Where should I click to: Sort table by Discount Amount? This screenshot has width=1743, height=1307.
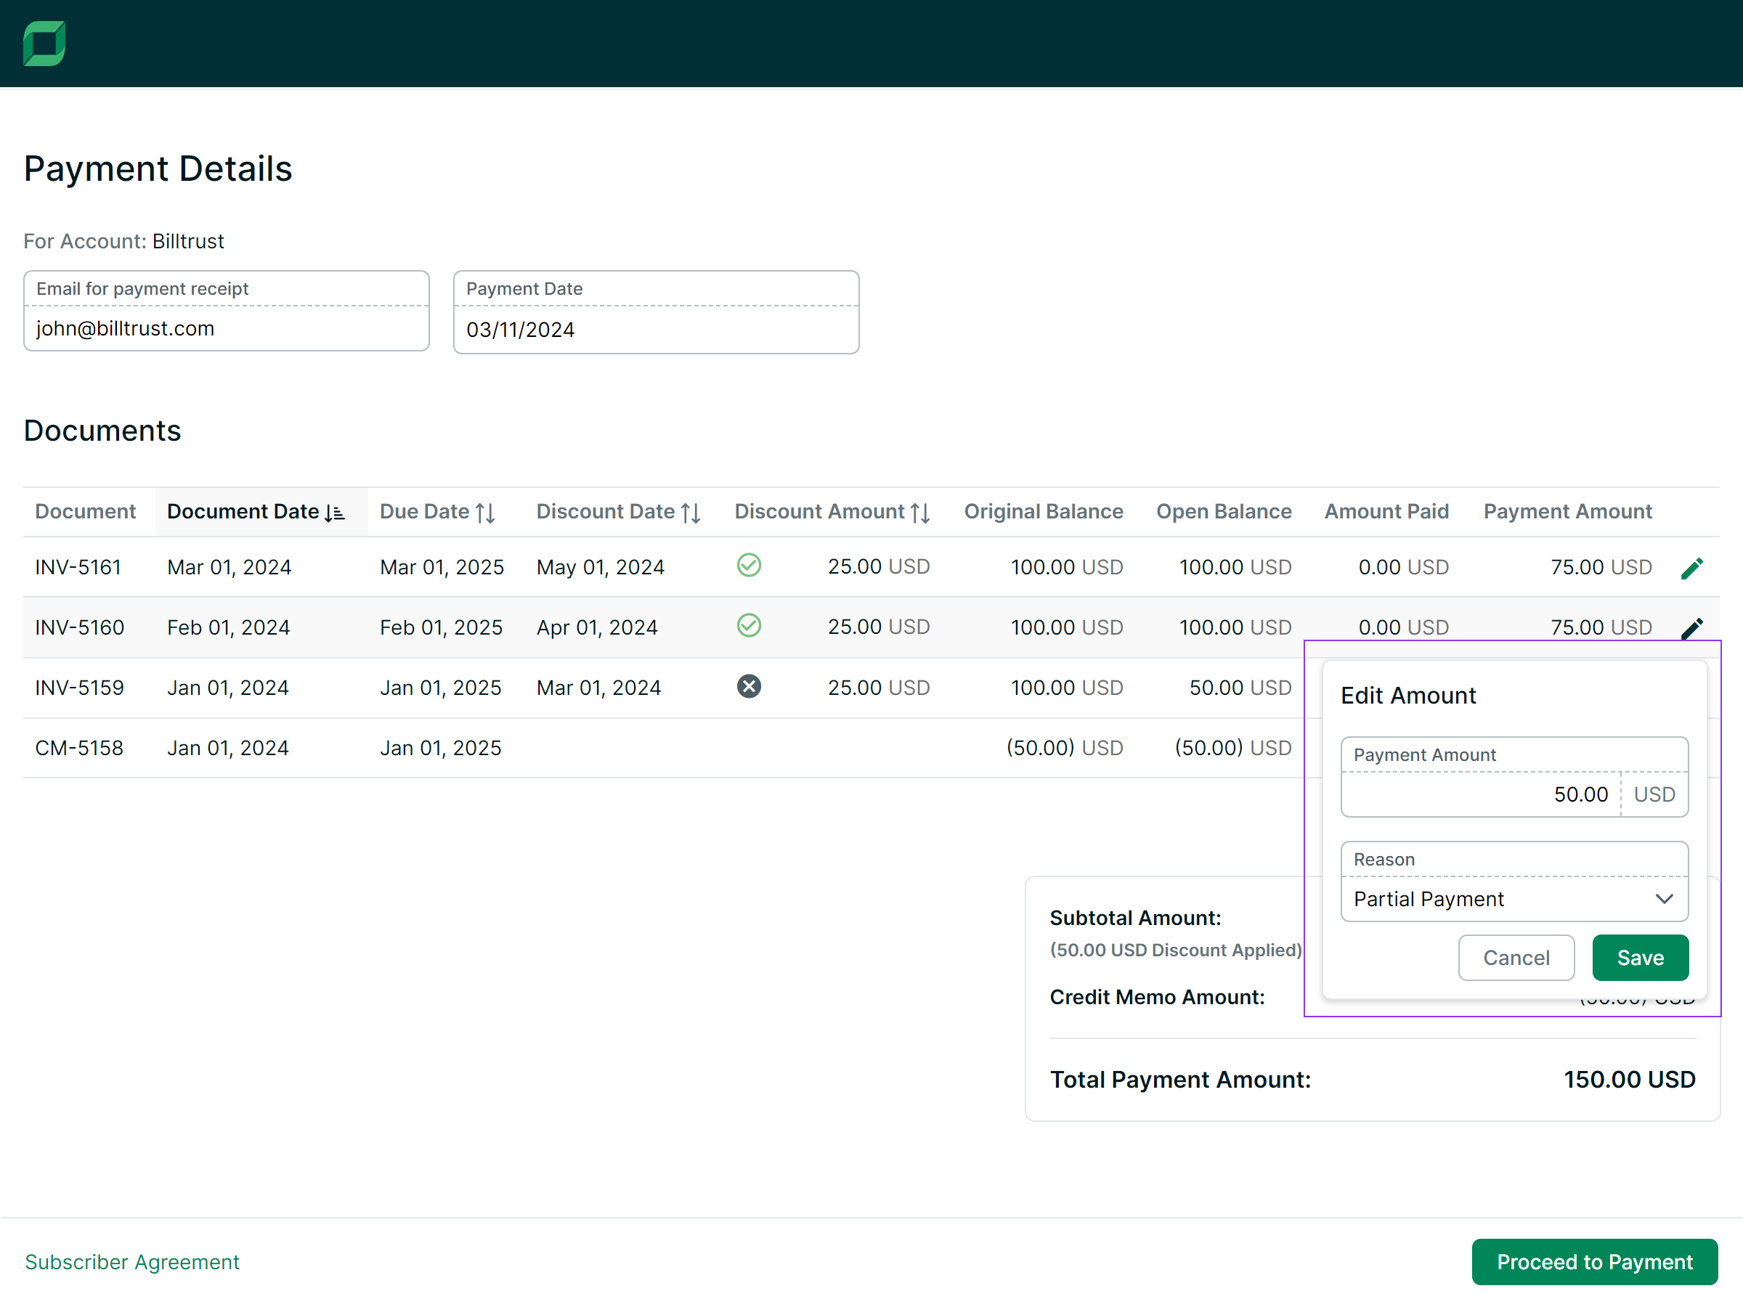pyautogui.click(x=920, y=513)
